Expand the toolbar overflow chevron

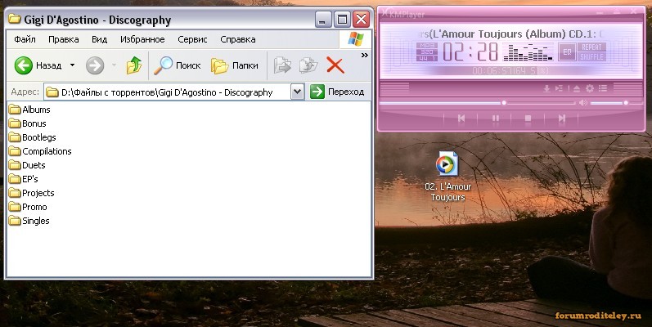364,55
